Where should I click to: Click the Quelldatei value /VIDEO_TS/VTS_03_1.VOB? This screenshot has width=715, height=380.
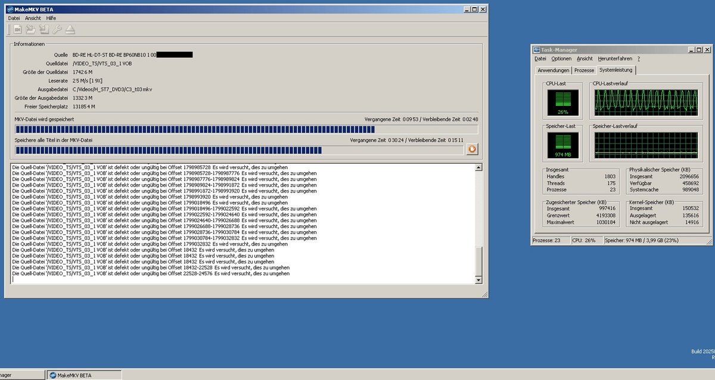coord(102,63)
